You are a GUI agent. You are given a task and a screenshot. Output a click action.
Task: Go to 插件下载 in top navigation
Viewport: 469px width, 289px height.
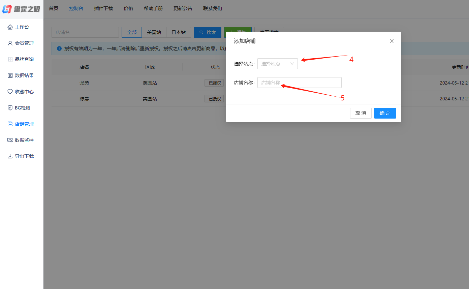(x=103, y=8)
